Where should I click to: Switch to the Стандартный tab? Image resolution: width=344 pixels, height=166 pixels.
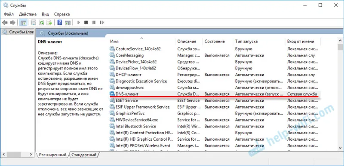pyautogui.click(x=84, y=154)
